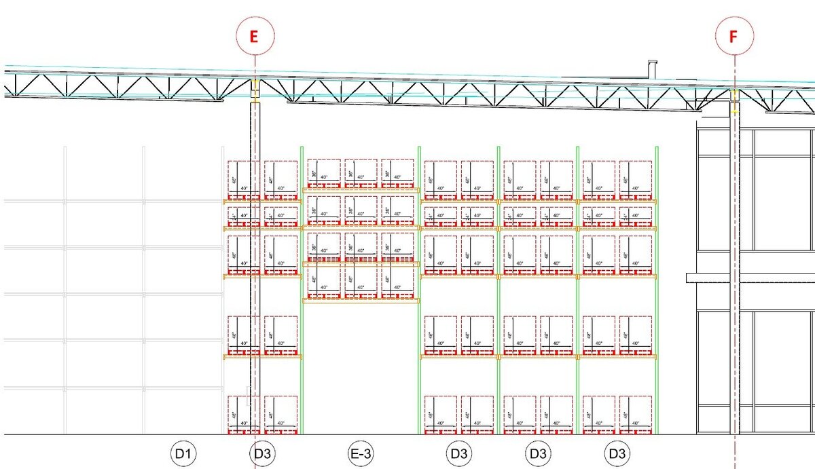Select the rightmost D3 bay tag
The image size is (815, 469).
pos(617,453)
